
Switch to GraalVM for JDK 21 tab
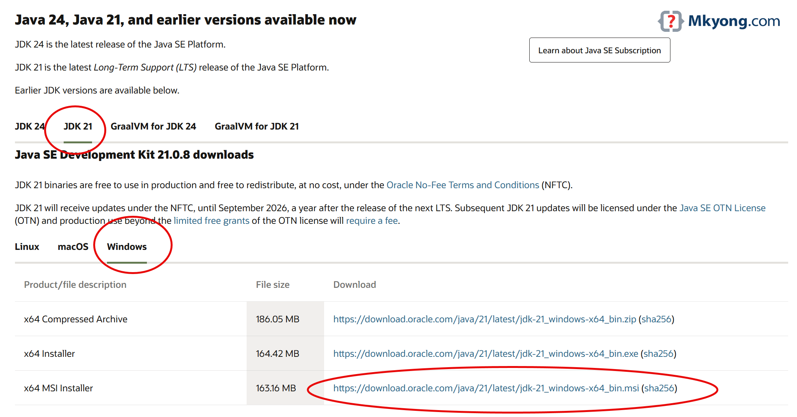257,126
